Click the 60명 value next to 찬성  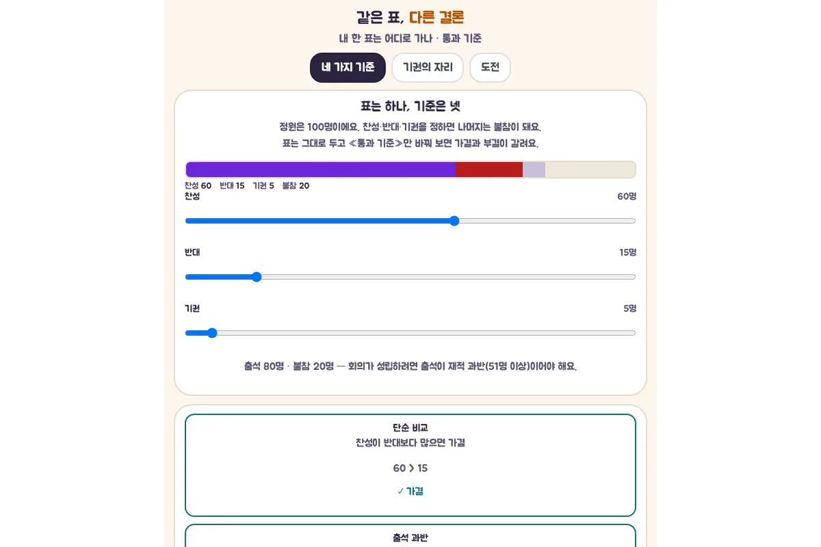coord(627,196)
